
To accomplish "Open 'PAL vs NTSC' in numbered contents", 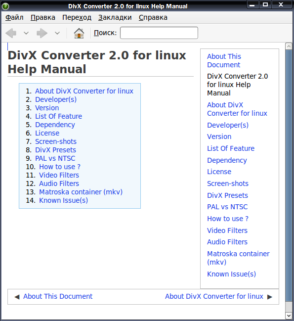I will [x=55, y=158].
